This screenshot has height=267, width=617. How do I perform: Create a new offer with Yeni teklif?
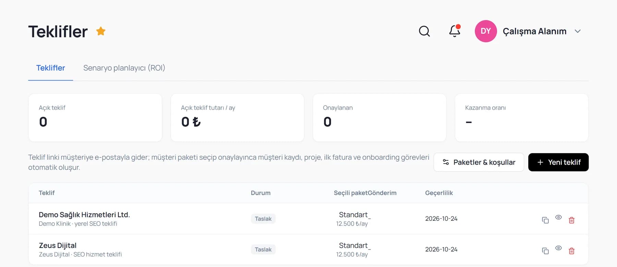point(558,162)
